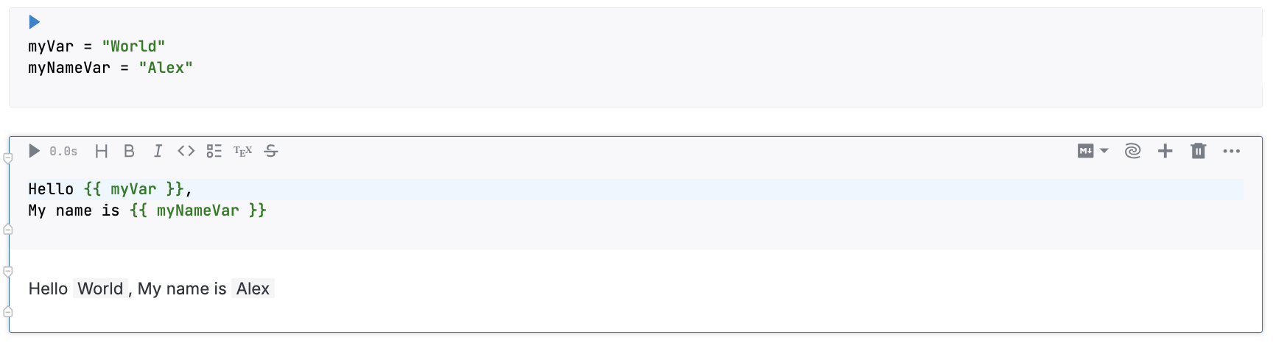Image resolution: width=1273 pixels, height=343 pixels.
Task: Delete the cell with trash icon
Action: 1199,151
